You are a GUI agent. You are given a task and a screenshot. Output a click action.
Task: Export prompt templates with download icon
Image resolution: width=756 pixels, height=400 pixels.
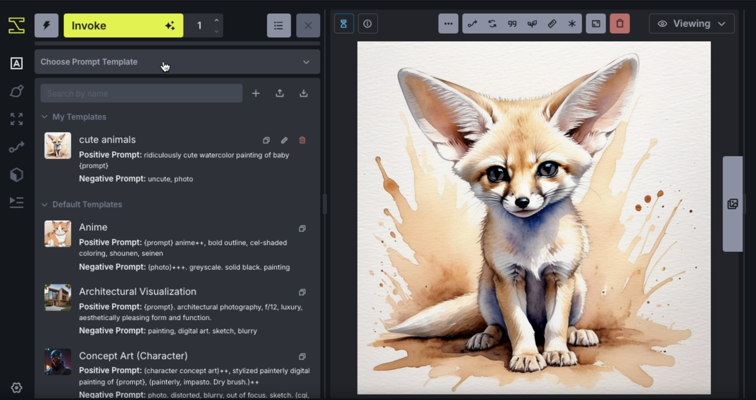coord(303,93)
